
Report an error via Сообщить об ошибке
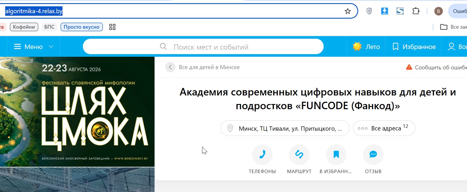436,67
